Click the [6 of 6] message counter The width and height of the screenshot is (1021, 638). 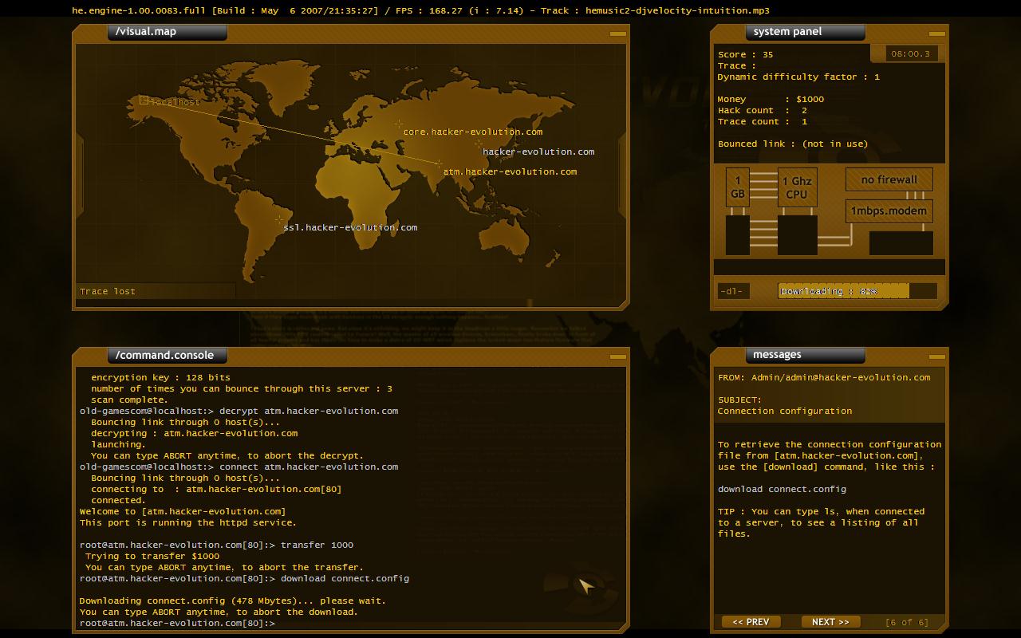click(907, 622)
